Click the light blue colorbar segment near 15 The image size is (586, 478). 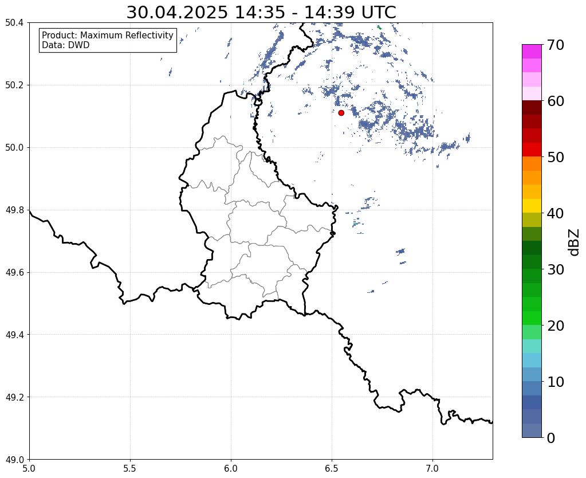coord(532,360)
